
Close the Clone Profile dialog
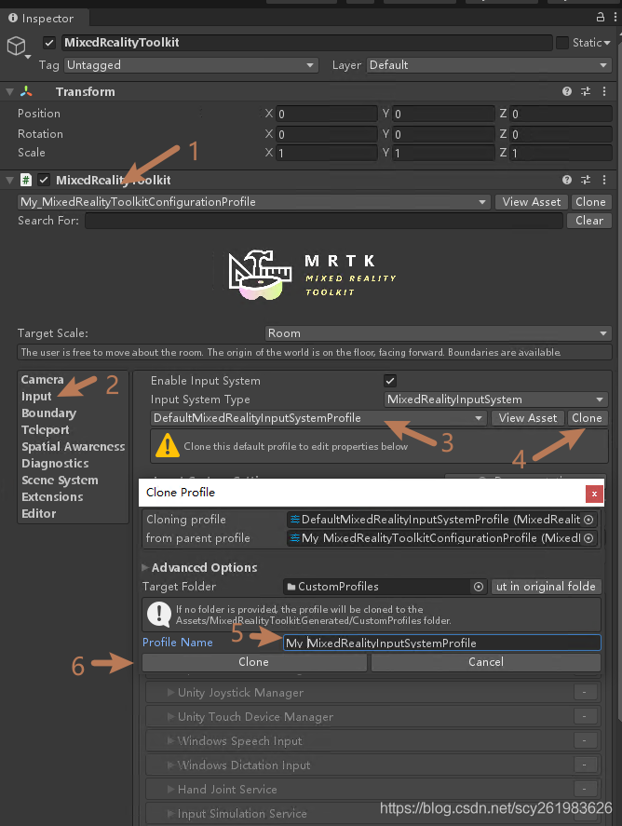pyautogui.click(x=594, y=494)
